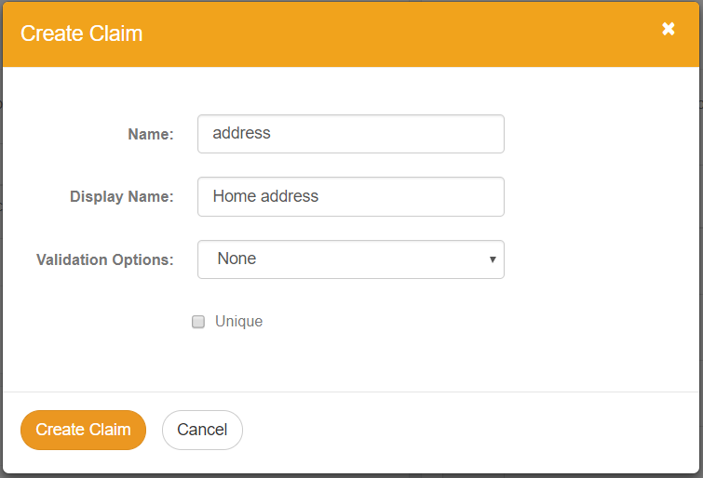Open the Validation Options dropdown
Screen dimensions: 703x478
(x=350, y=259)
